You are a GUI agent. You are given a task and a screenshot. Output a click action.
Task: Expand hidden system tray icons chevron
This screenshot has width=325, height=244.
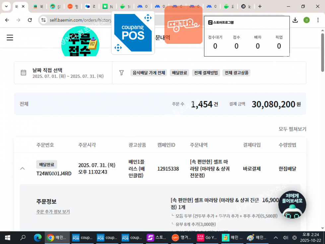276,238
